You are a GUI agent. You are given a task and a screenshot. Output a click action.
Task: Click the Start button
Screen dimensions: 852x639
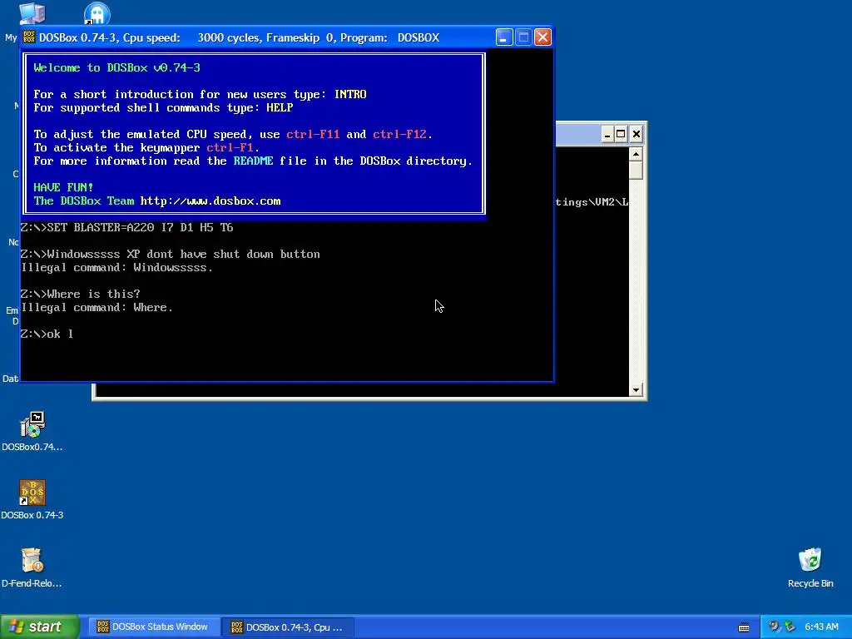pos(39,627)
